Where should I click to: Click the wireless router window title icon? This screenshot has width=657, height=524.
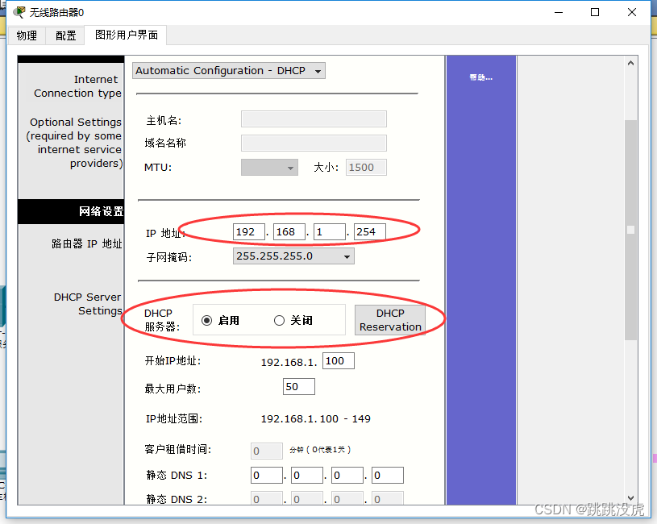click(19, 12)
